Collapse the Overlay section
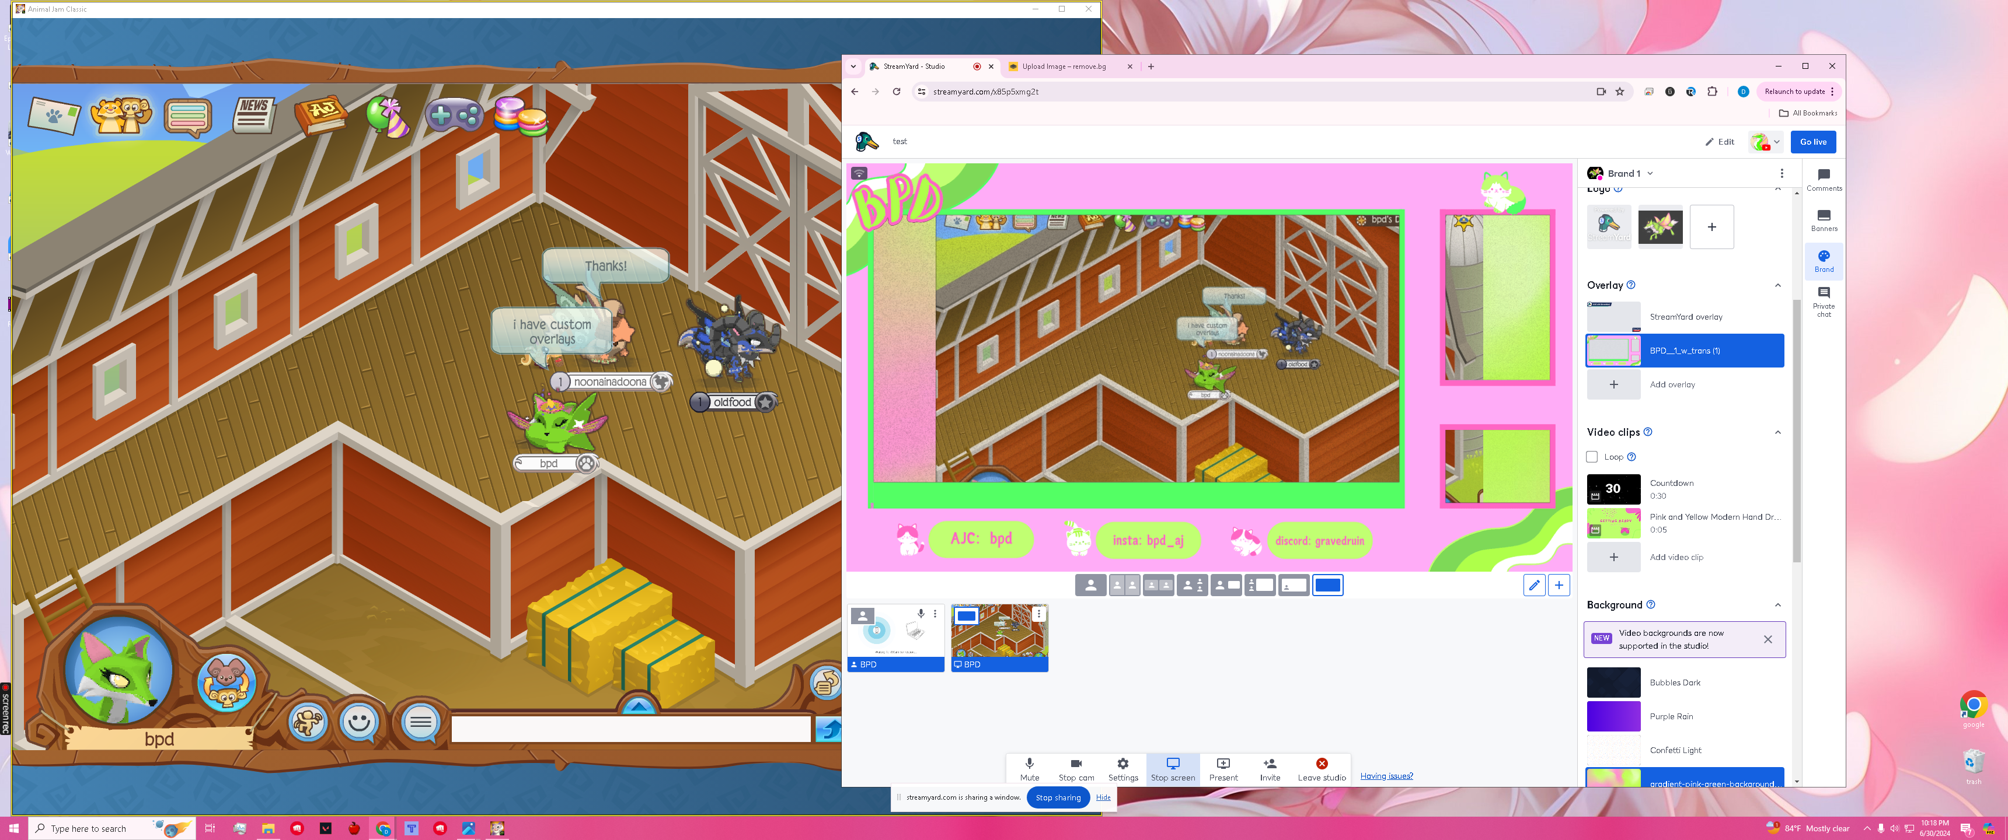Viewport: 2008px width, 840px height. click(1777, 285)
